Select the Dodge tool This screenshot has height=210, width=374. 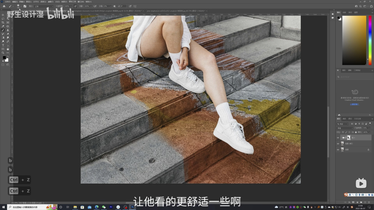click(3, 42)
